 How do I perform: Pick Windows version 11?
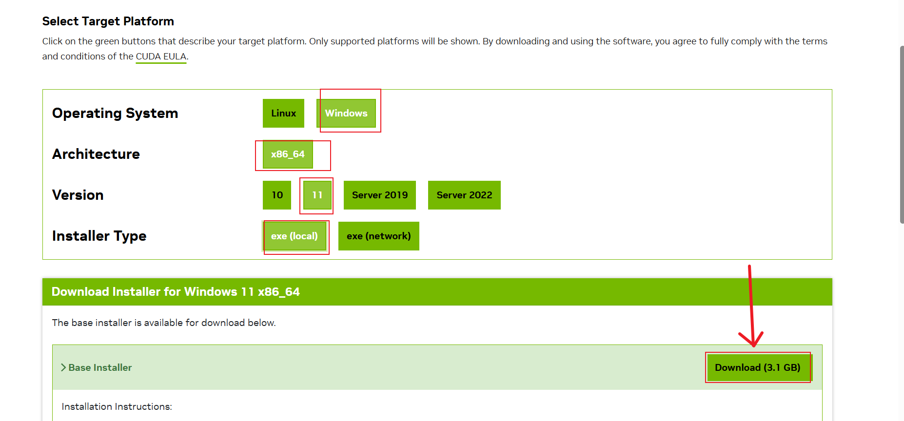click(317, 195)
